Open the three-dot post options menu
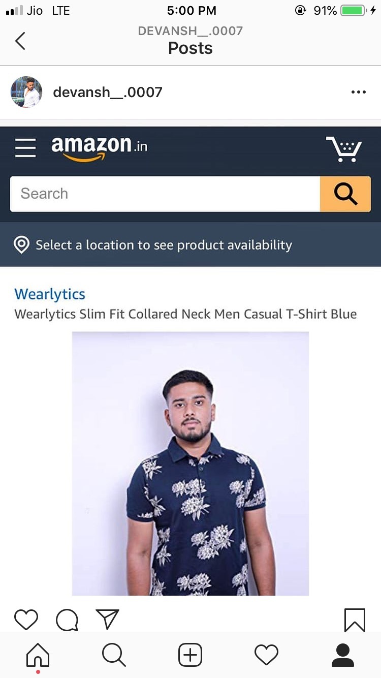381x678 pixels. point(358,92)
